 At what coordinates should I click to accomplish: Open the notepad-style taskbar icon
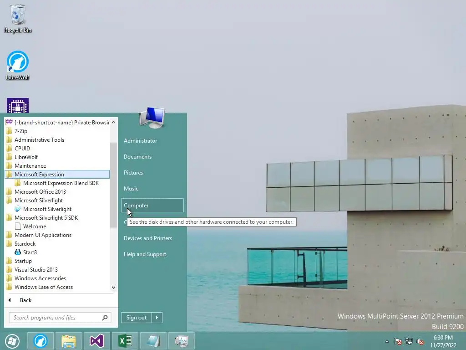pyautogui.click(x=153, y=341)
